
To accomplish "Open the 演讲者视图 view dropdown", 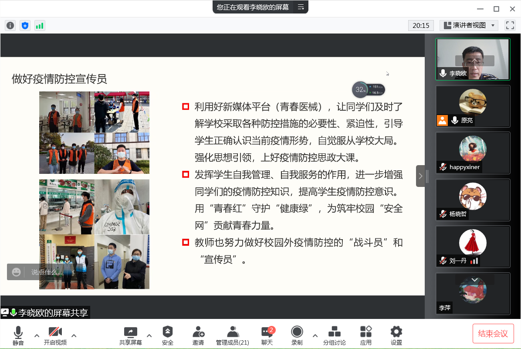I will point(469,26).
